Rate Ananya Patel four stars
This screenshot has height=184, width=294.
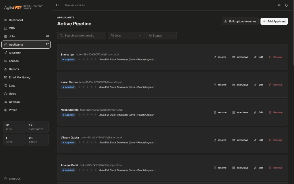tap(92, 170)
